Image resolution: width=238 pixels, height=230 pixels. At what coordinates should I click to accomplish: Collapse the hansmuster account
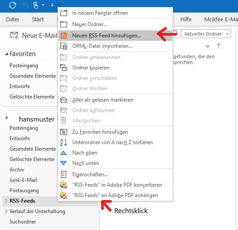[x=6, y=118]
